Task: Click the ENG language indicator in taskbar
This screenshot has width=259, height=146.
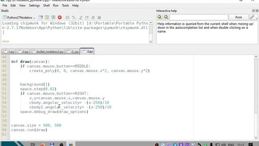Action: pos(231,145)
